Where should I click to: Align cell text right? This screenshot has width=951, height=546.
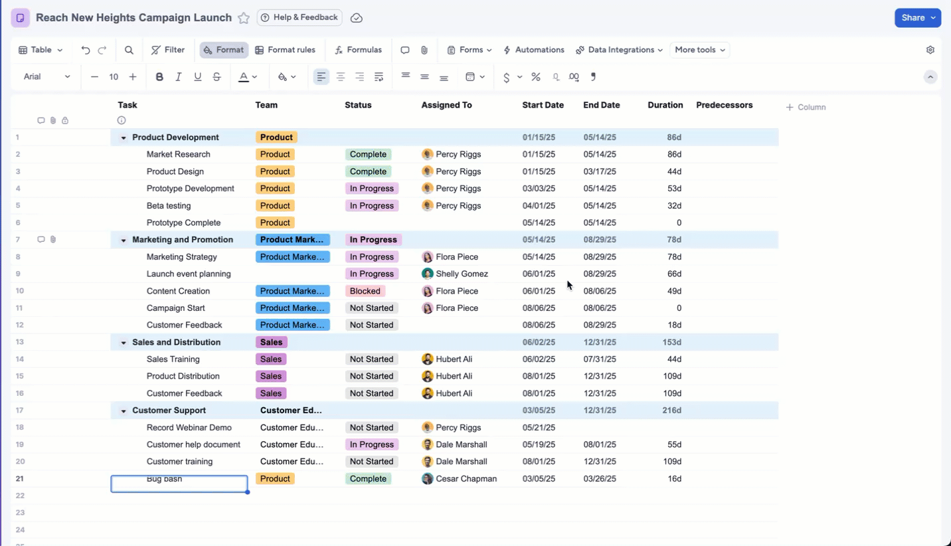coord(360,77)
